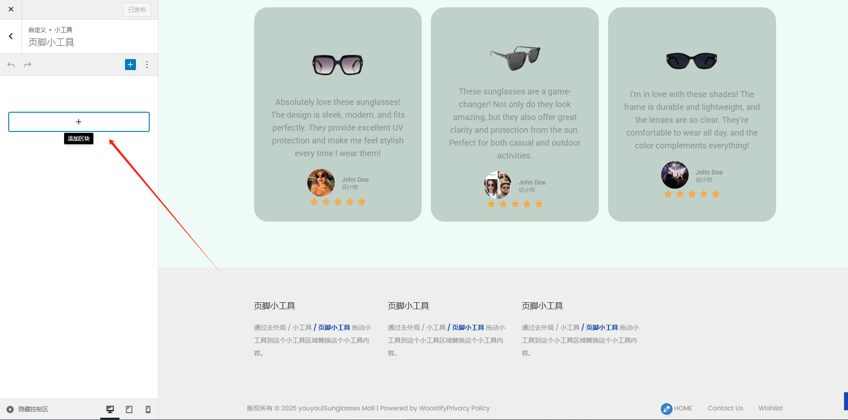Switch to mobile preview mode
The image size is (848, 420).
(148, 409)
